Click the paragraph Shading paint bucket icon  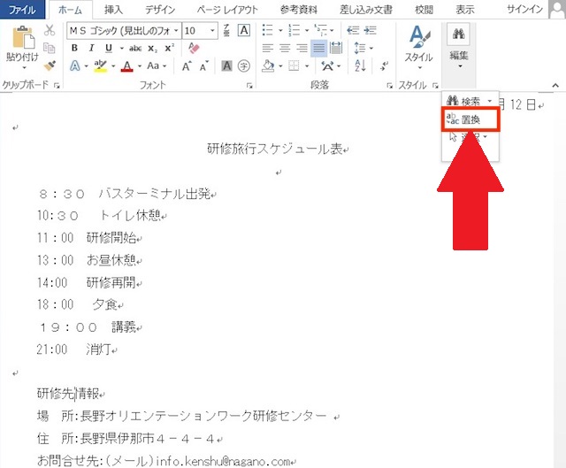pyautogui.click(x=268, y=66)
